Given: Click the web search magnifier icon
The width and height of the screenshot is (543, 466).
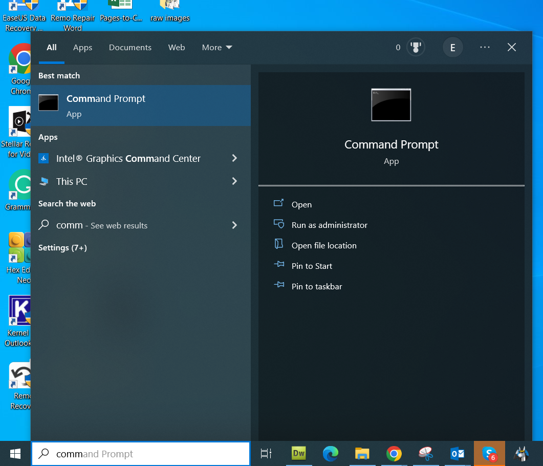Looking at the screenshot, I should point(44,225).
